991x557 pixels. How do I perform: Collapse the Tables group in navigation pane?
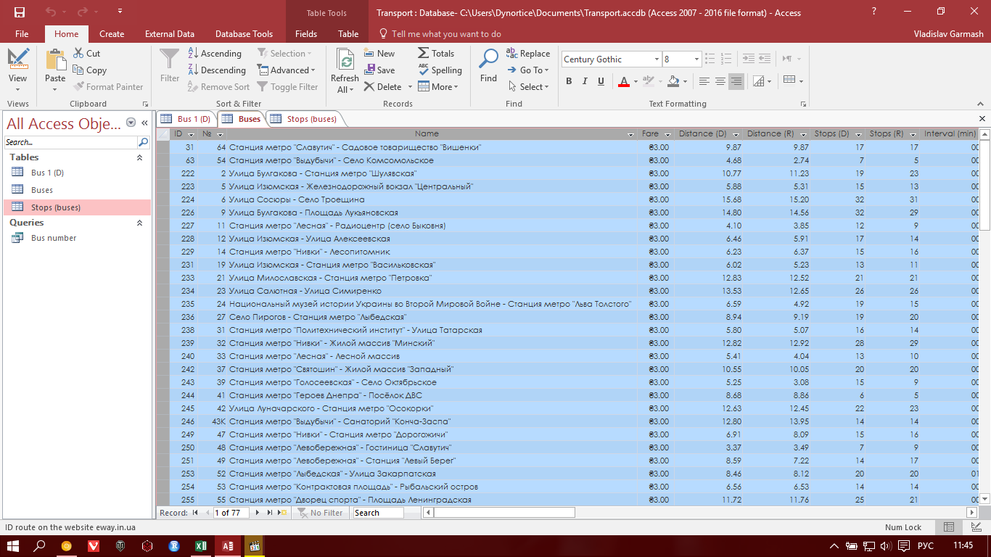[x=140, y=157]
